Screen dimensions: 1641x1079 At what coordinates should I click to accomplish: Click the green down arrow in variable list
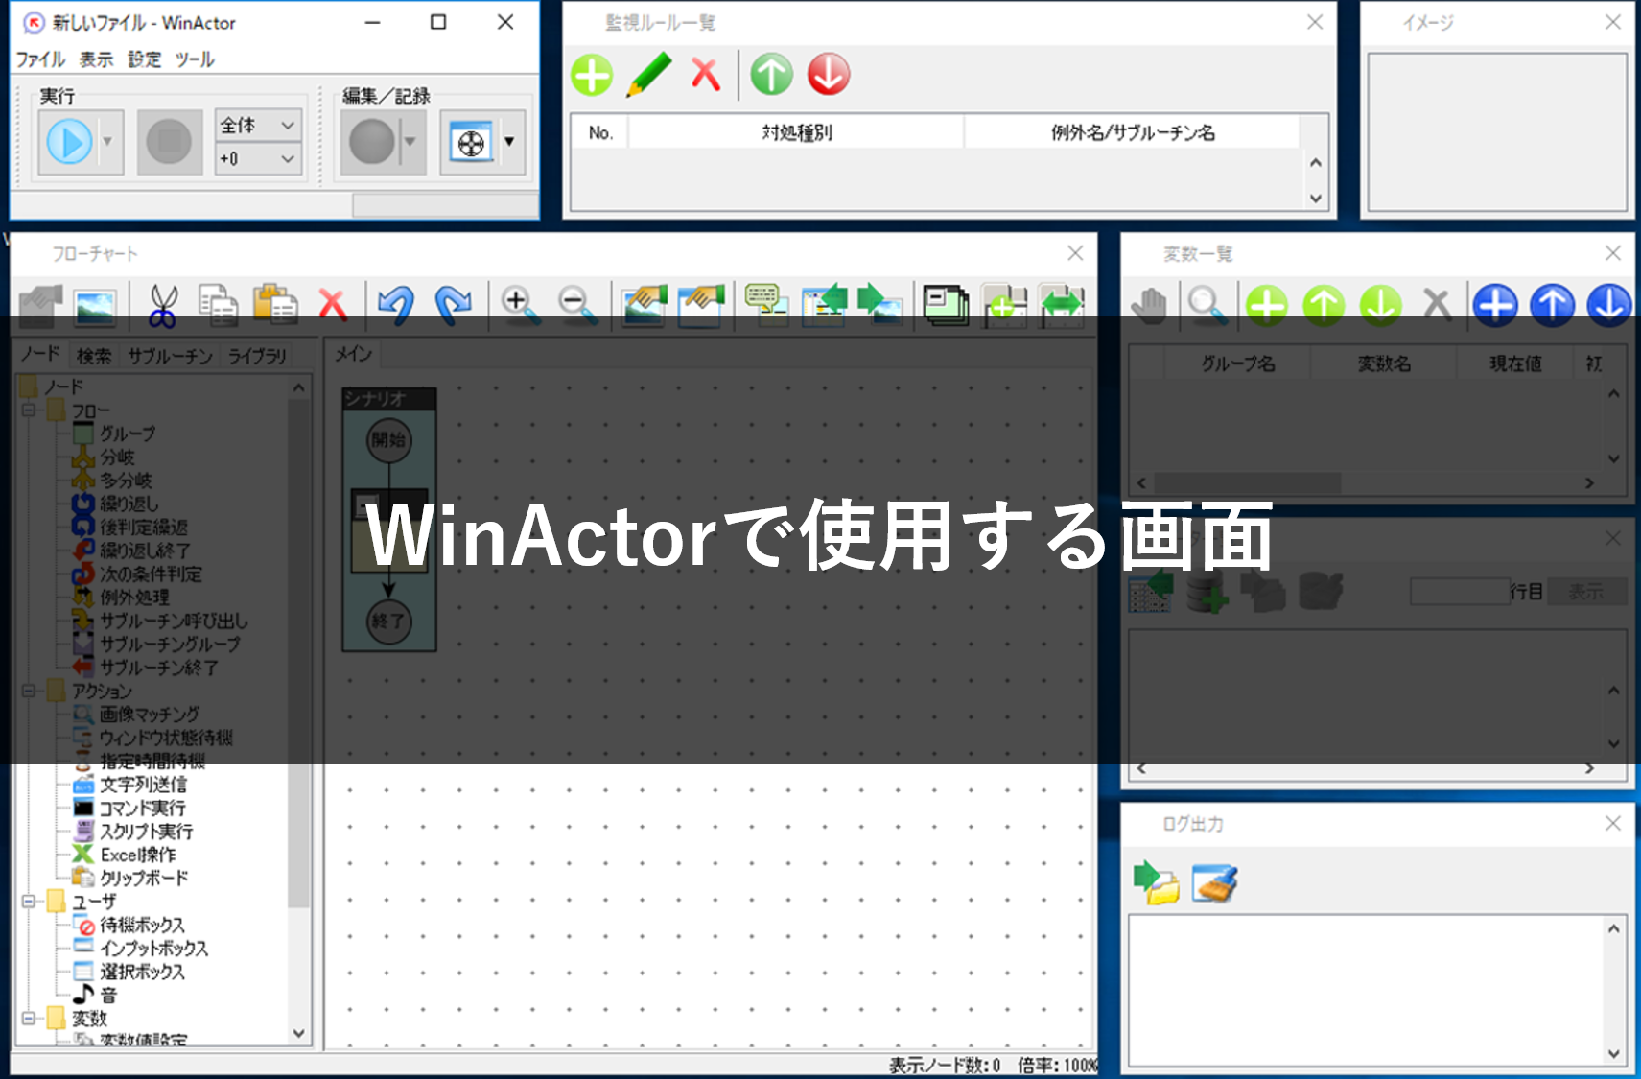point(1380,305)
